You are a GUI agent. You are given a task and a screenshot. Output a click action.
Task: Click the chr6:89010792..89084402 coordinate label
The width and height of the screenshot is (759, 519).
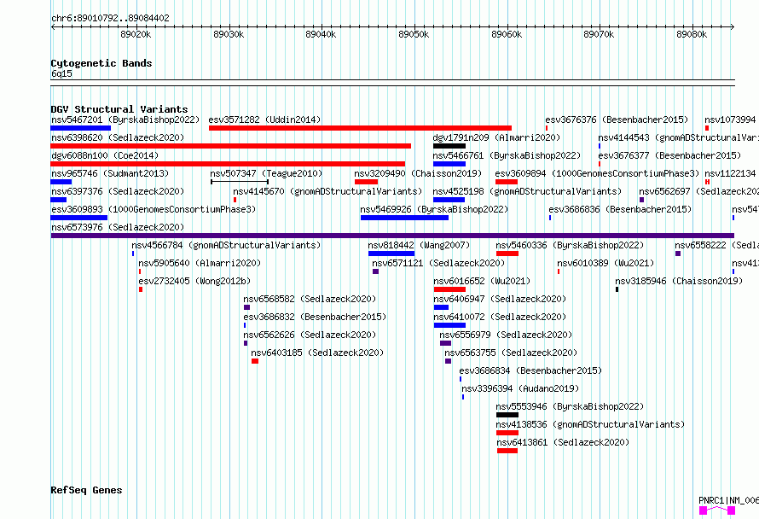tap(110, 18)
